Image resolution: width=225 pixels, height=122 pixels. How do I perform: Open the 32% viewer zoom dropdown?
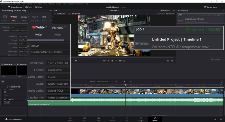[x=57, y=11]
